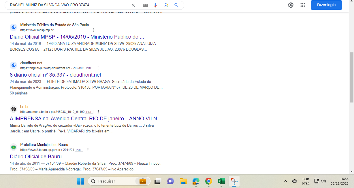Open File Explorer from the taskbar

click(x=183, y=181)
